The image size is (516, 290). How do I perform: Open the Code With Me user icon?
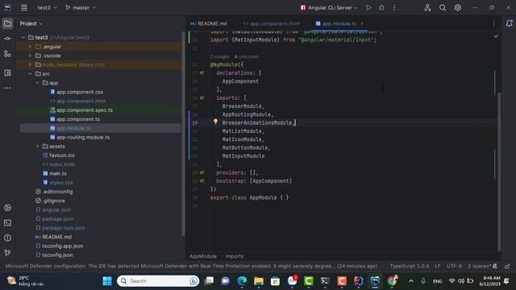click(x=427, y=7)
